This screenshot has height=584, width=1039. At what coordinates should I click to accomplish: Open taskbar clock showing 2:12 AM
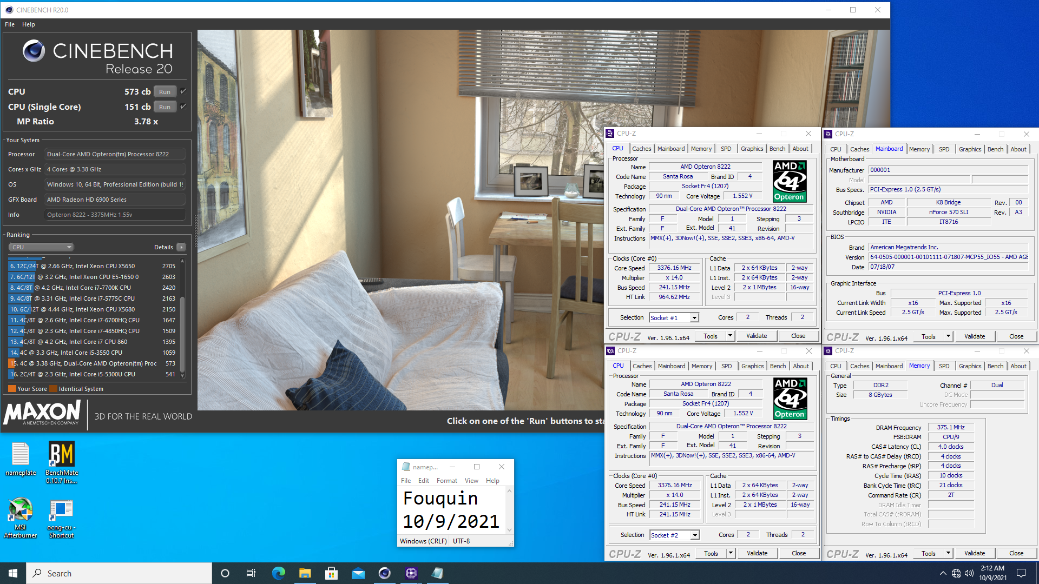992,573
